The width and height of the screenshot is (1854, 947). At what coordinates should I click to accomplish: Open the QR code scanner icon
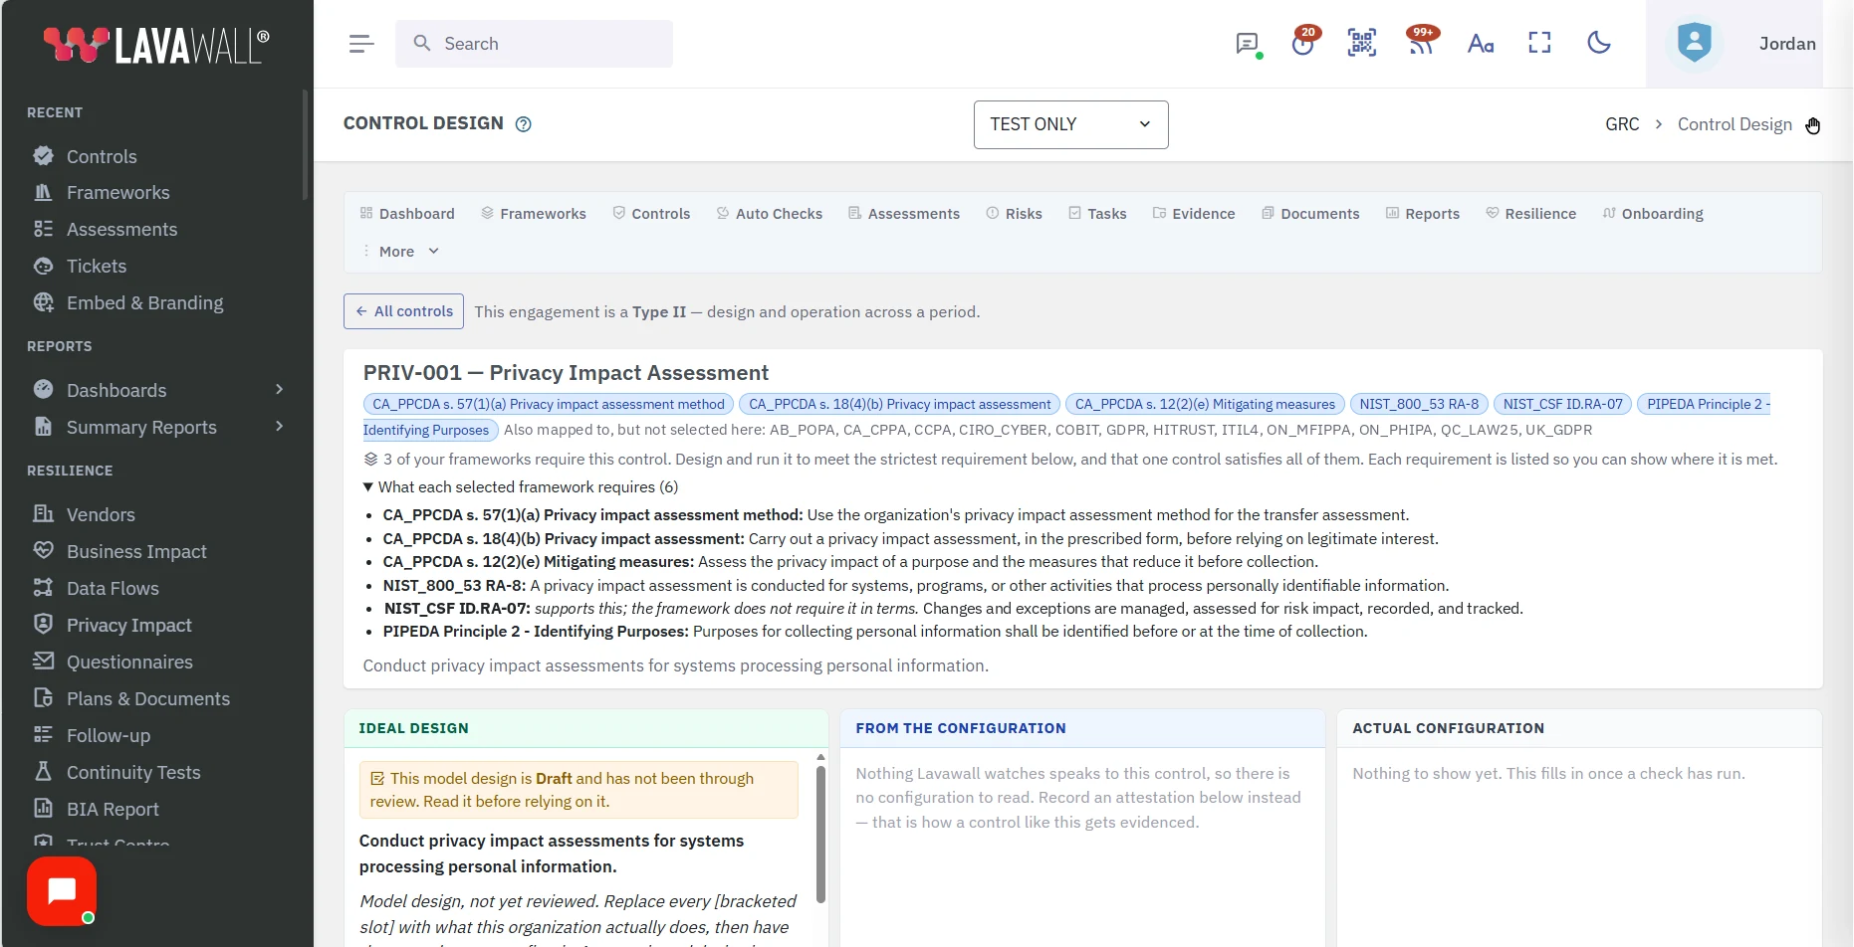click(x=1362, y=43)
